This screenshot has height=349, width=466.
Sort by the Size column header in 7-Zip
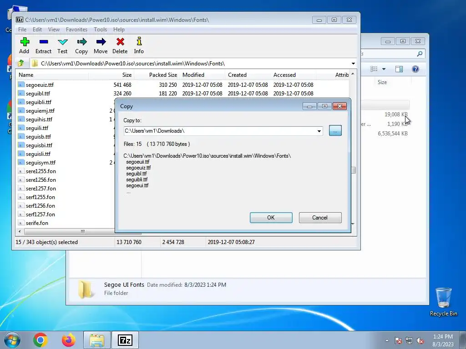[111, 75]
